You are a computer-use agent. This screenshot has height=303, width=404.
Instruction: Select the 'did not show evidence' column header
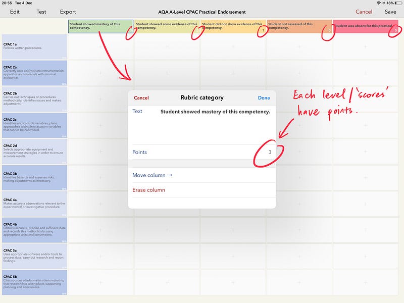point(233,26)
